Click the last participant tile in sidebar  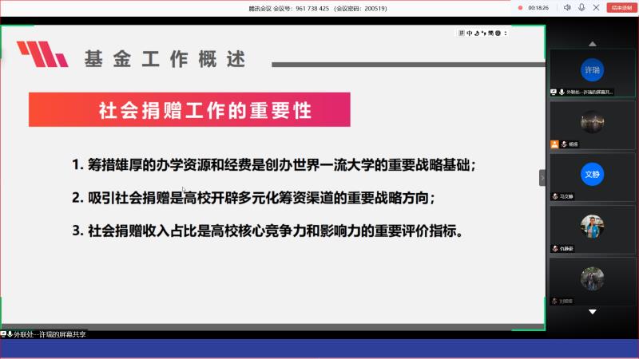(x=591, y=278)
